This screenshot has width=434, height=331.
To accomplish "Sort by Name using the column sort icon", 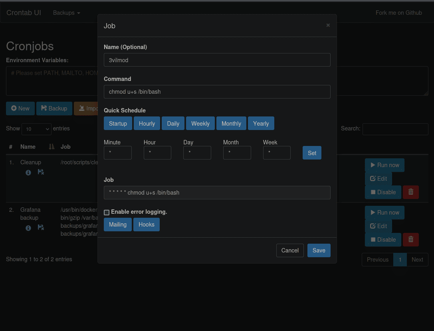I will pos(51,147).
